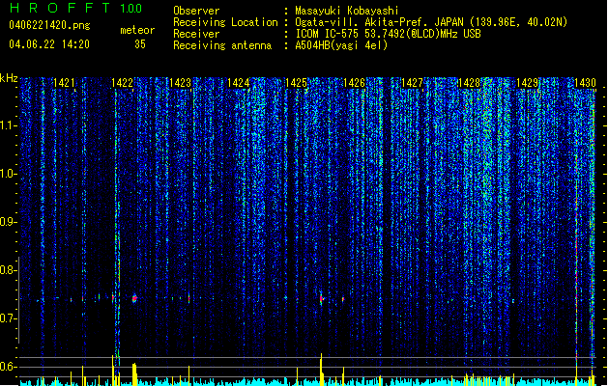The height and width of the screenshot is (386, 608).
Task: Click the 'Receiving antenna' label
Action: [x=222, y=45]
